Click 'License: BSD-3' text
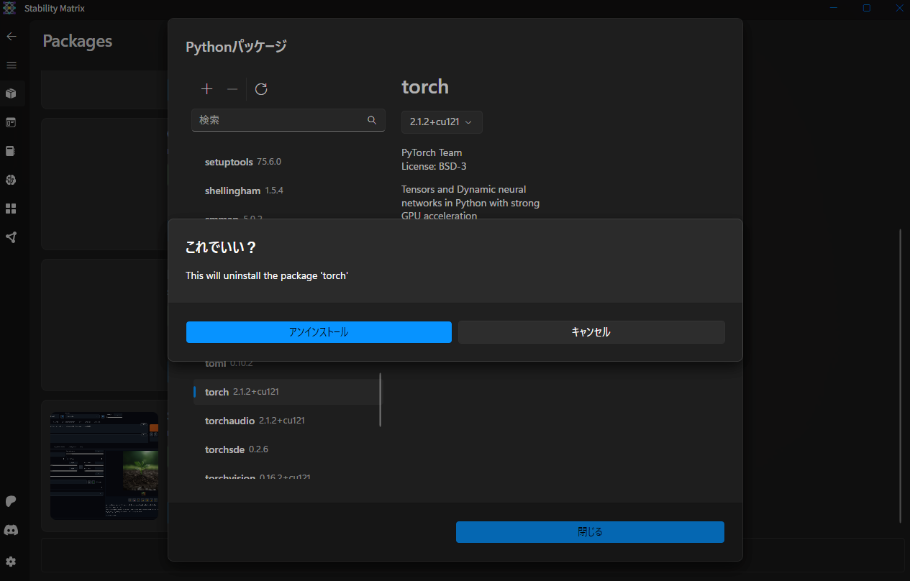 (435, 166)
